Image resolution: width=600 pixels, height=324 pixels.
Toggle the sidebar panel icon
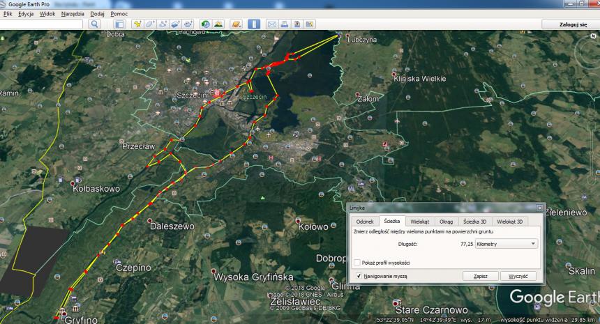point(119,24)
